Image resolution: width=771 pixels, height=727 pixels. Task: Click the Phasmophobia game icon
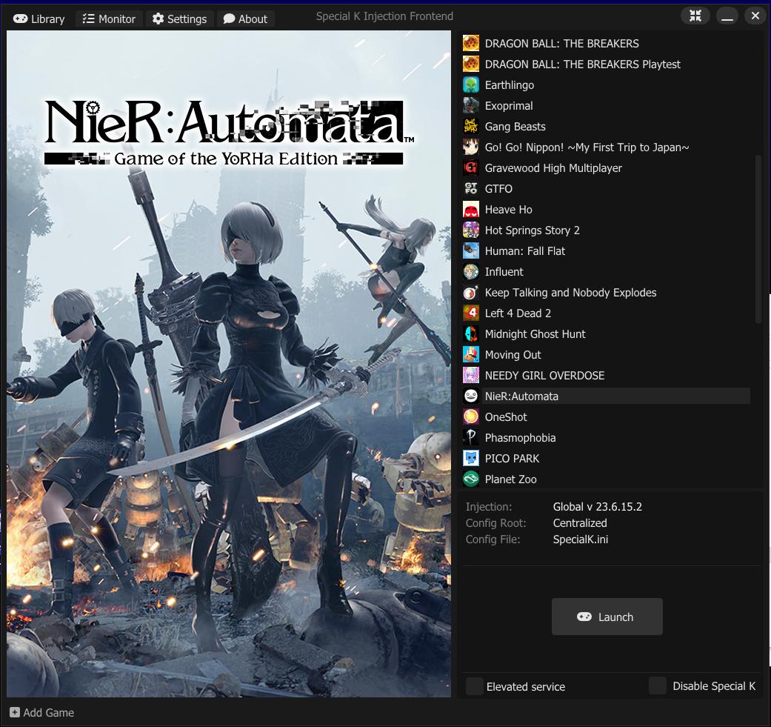(x=470, y=437)
